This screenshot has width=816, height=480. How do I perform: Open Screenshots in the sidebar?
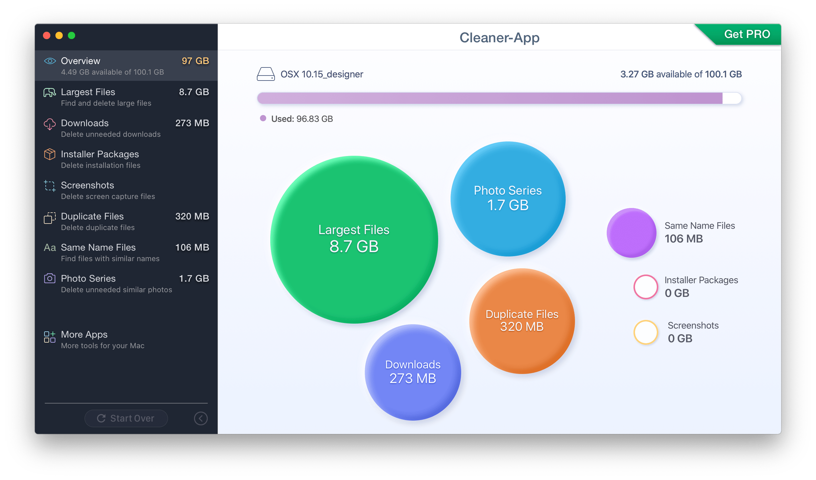click(x=126, y=190)
